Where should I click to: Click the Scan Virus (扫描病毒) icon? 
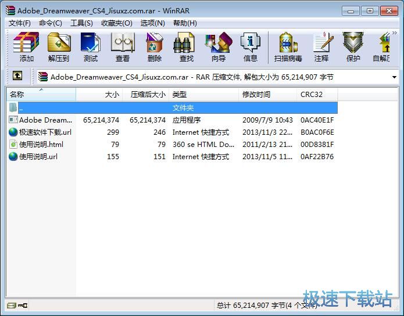(288, 47)
